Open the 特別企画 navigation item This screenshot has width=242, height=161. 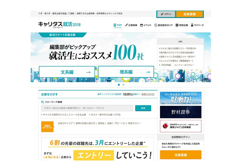[x=181, y=25]
